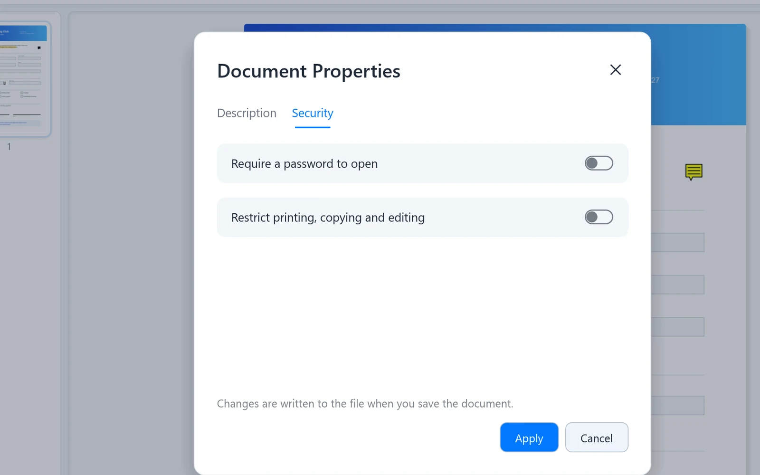Click the 'Changes are written to the file' note
Screen dimensions: 760x475
[365, 404]
